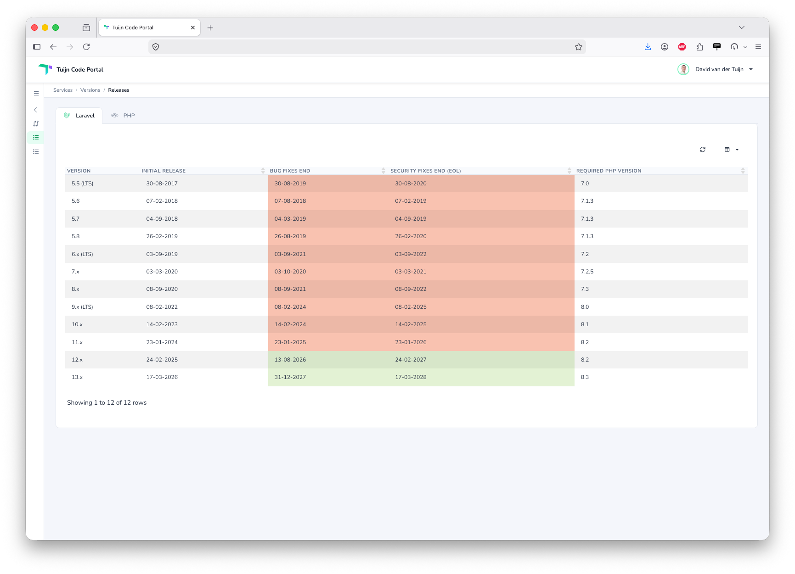795x574 pixels.
Task: Reload the current page
Action: point(86,47)
